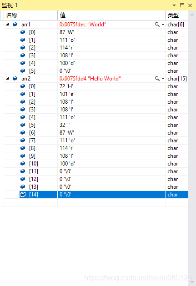Select the value 100 'd' under arr1
This screenshot has width=196, height=286.
(67, 63)
